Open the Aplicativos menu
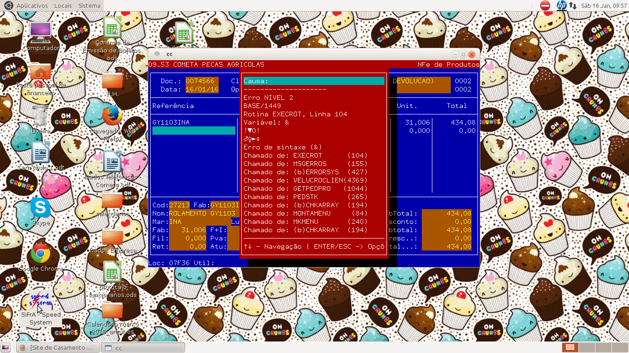 click(32, 6)
